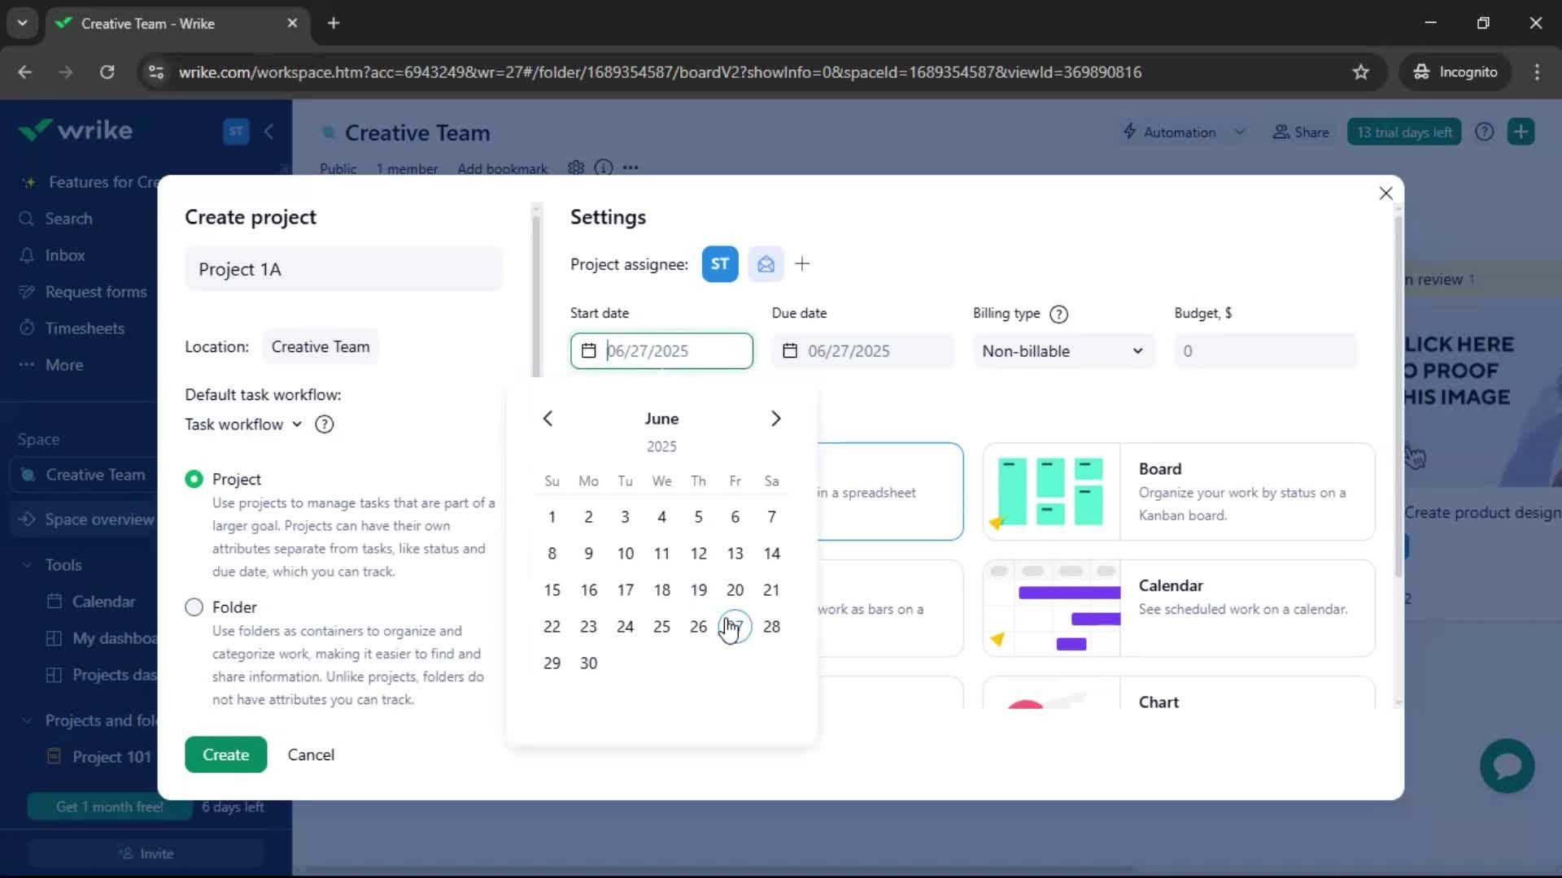Open Chrome three-dot menu
The width and height of the screenshot is (1562, 878).
coord(1537,72)
